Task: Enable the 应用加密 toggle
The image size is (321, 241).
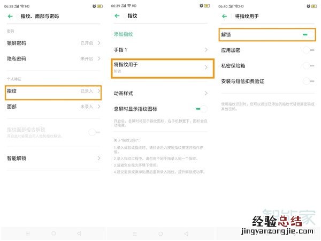Action: [307, 50]
